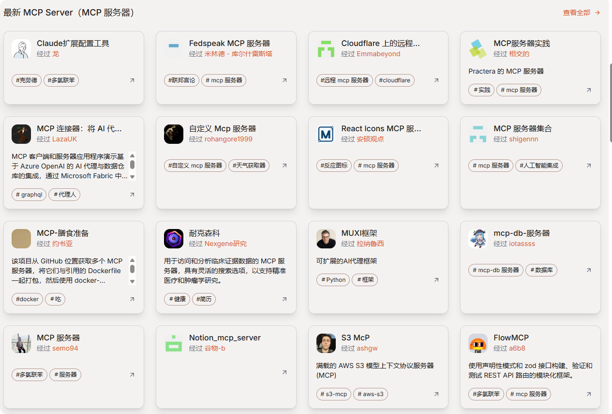Open author link 米林德 - 库尔什雷斯塔

coord(238,54)
